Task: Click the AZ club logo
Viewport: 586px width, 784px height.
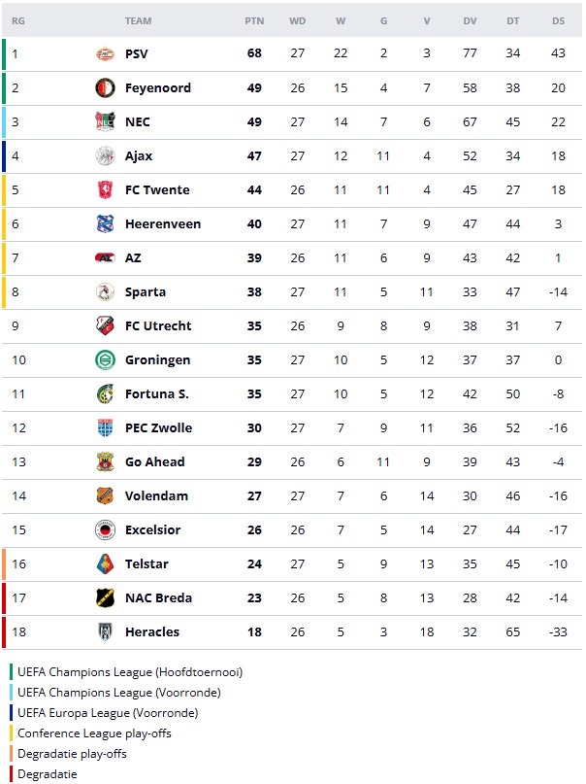Action: tap(105, 257)
